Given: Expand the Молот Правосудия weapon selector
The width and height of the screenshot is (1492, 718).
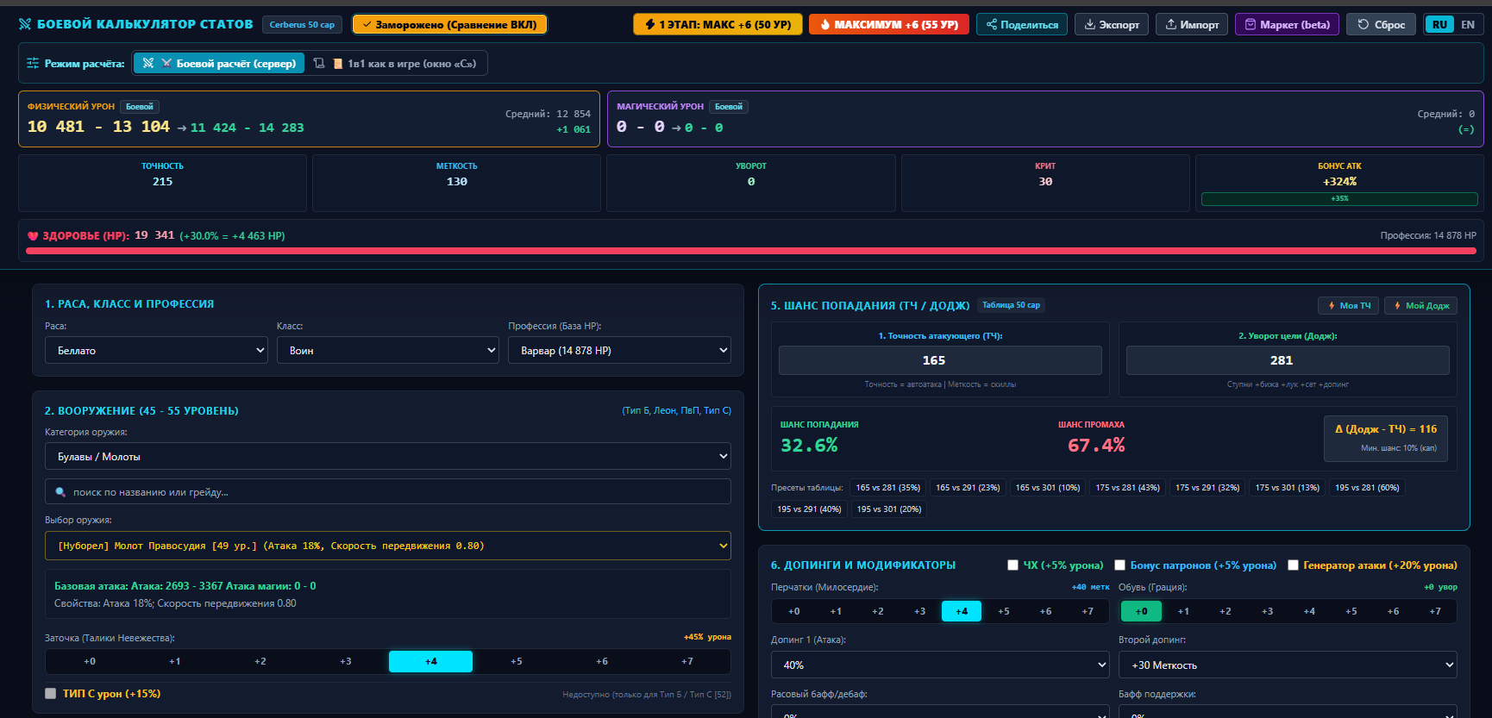Looking at the screenshot, I should pos(388,546).
